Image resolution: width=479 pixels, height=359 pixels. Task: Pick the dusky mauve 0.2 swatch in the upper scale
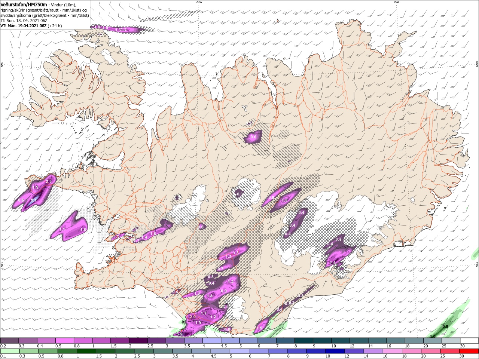9,341
